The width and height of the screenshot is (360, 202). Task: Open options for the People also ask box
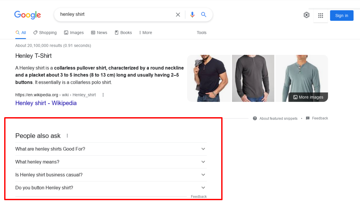point(67,135)
